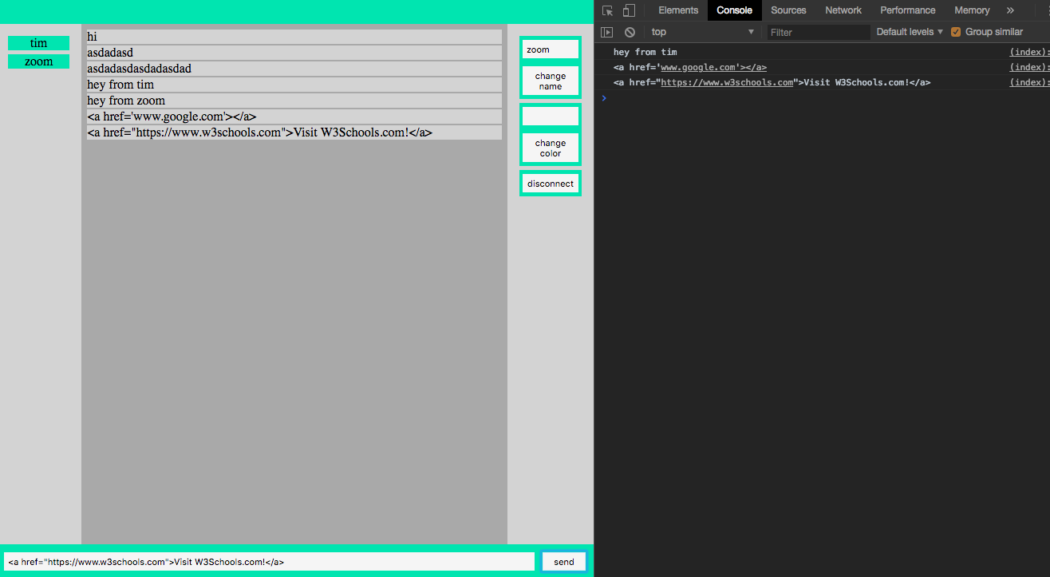
Task: Click the 'hi' chat message
Action: (294, 37)
